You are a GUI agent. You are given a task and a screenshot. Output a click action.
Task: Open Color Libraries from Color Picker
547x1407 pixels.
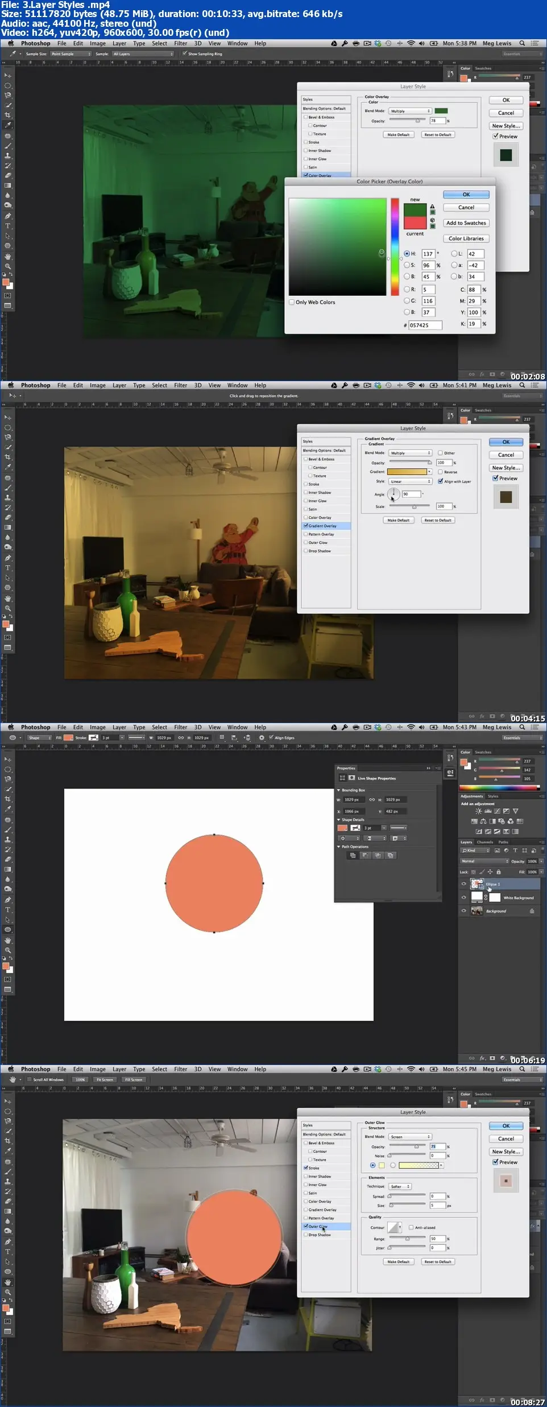pyautogui.click(x=466, y=238)
